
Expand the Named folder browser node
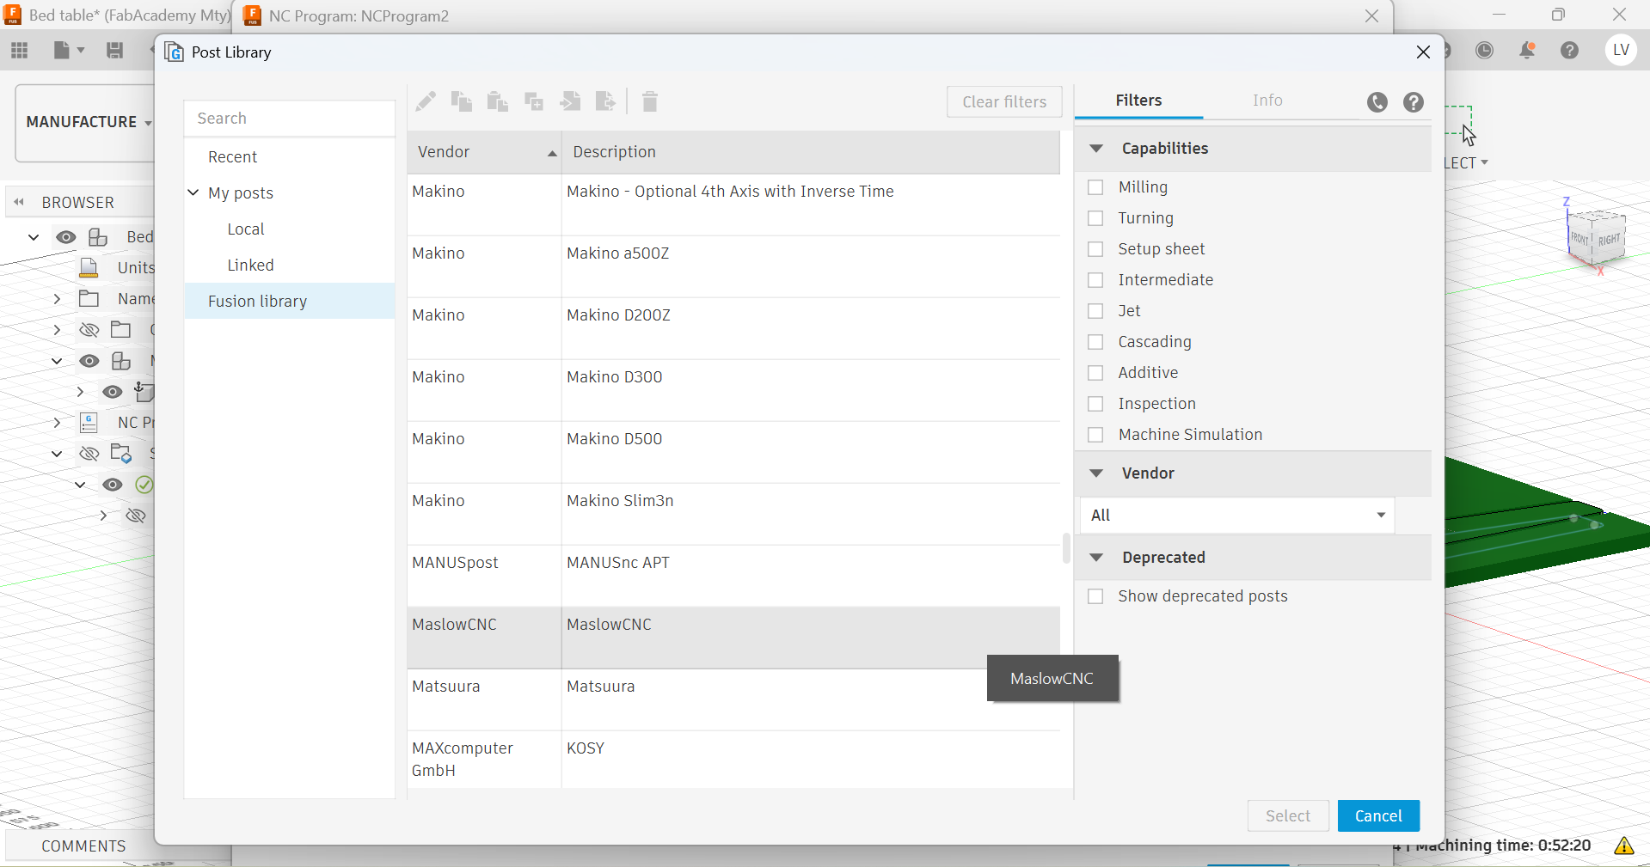click(x=57, y=299)
